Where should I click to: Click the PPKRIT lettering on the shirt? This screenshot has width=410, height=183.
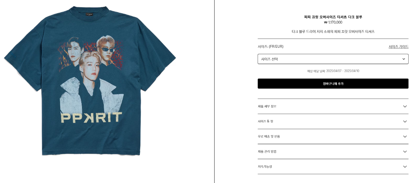tap(91, 118)
